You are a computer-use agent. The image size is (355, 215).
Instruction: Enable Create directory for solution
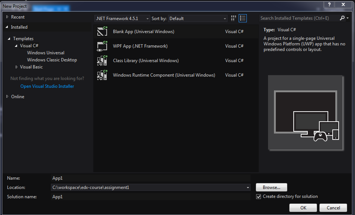pos(259,196)
